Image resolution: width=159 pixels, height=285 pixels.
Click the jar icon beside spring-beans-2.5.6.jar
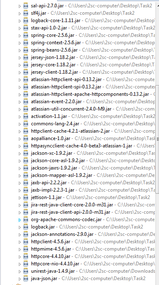pos(26,50)
